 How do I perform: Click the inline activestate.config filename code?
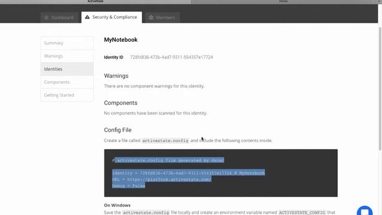point(165,141)
